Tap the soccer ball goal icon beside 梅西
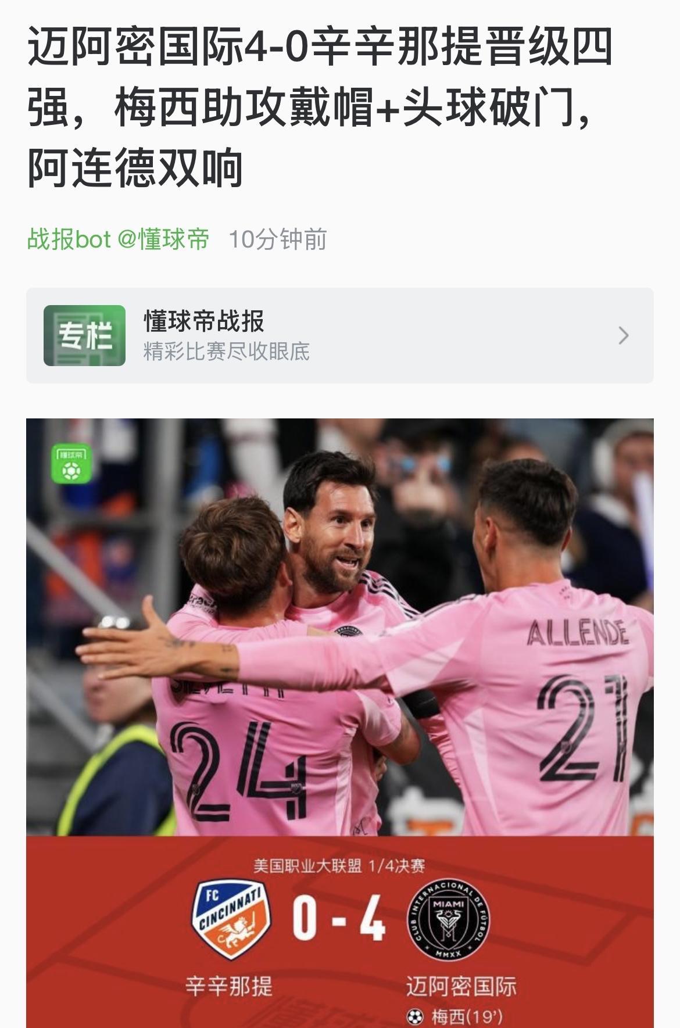 415,1017
